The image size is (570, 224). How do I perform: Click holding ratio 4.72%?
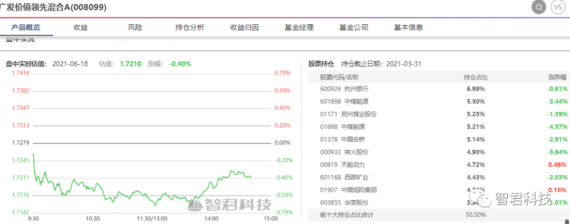(x=476, y=164)
